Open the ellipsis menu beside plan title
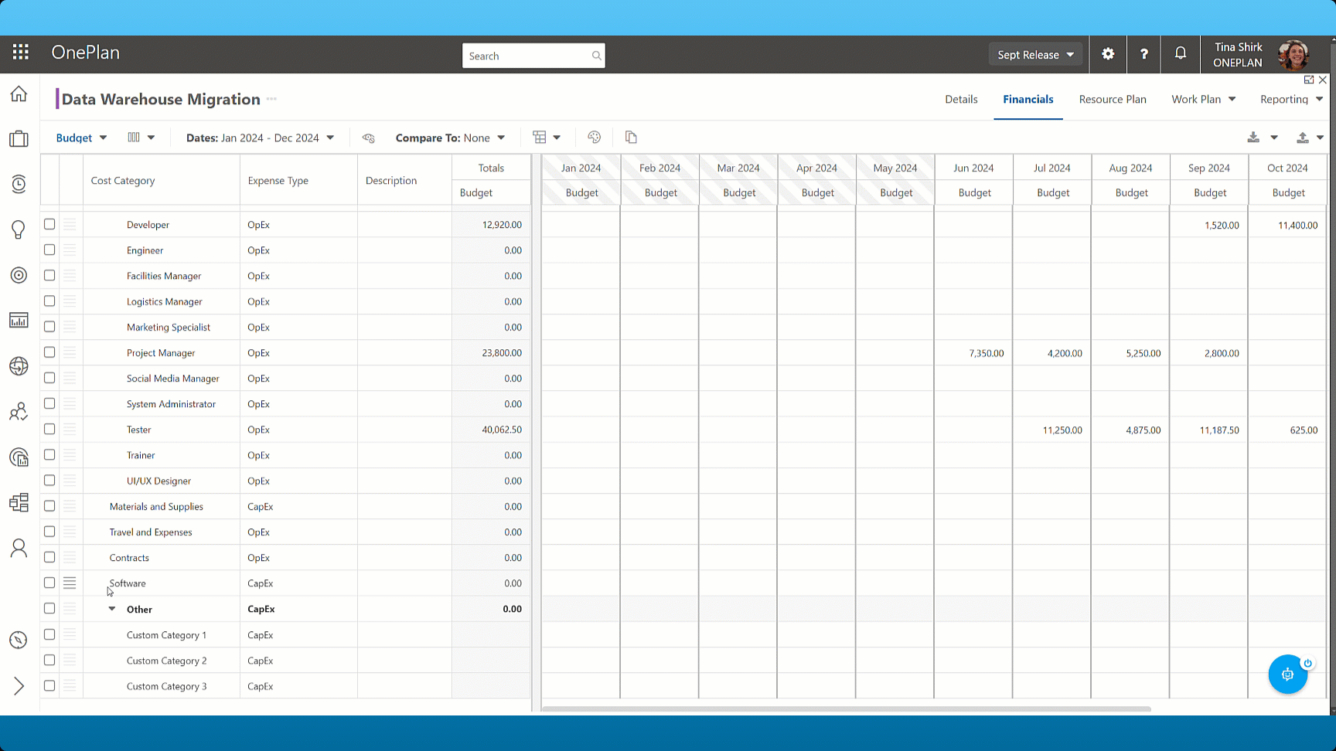The image size is (1336, 751). (x=271, y=99)
